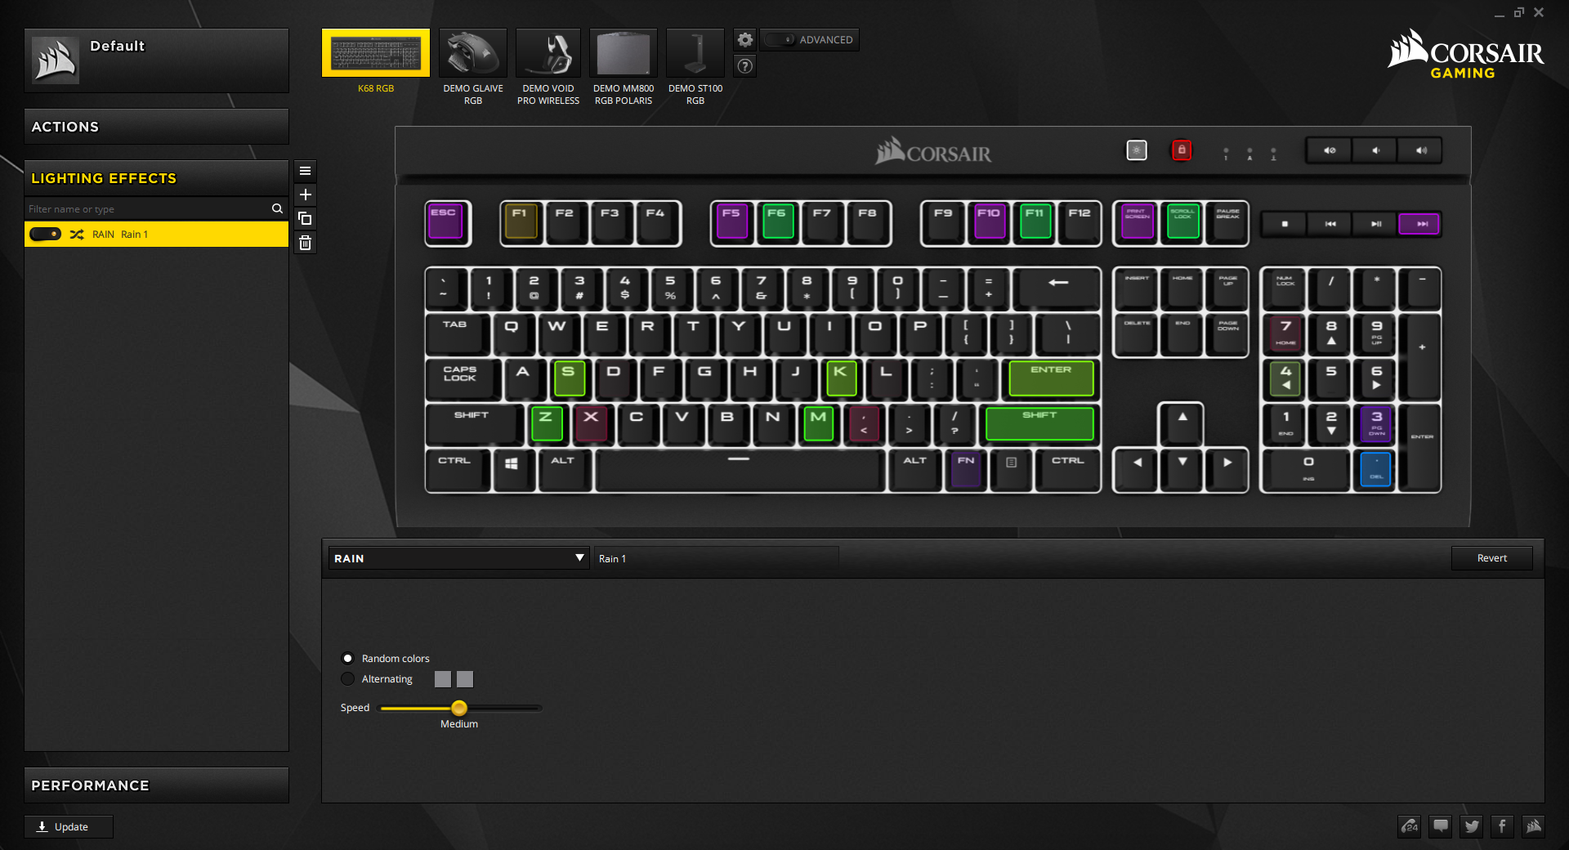Open the help question mark icon
1569x850 pixels.
point(744,66)
